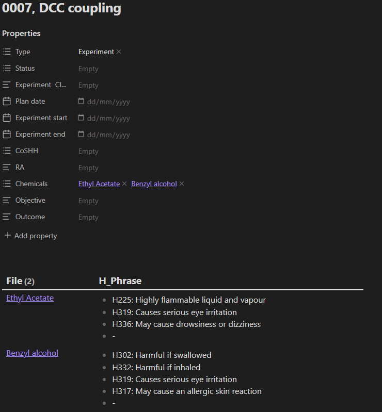Click the list icon beside Chemicals property
This screenshot has height=412, width=382.
(x=7, y=184)
